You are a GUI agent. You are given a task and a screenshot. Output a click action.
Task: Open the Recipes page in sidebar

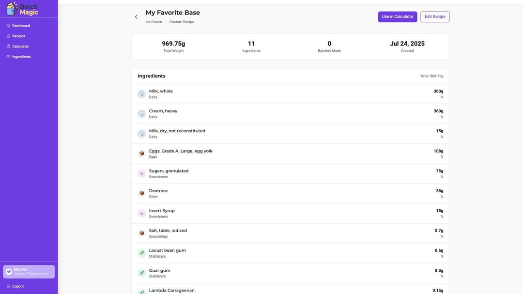18,36
